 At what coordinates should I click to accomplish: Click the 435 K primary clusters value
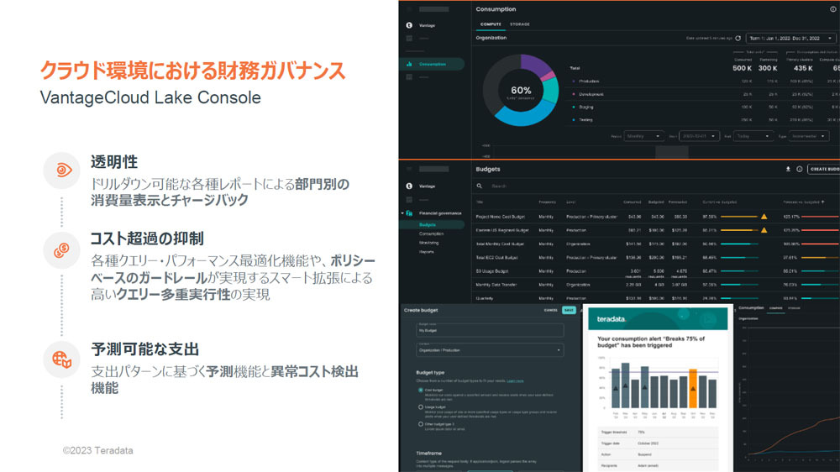coord(803,68)
